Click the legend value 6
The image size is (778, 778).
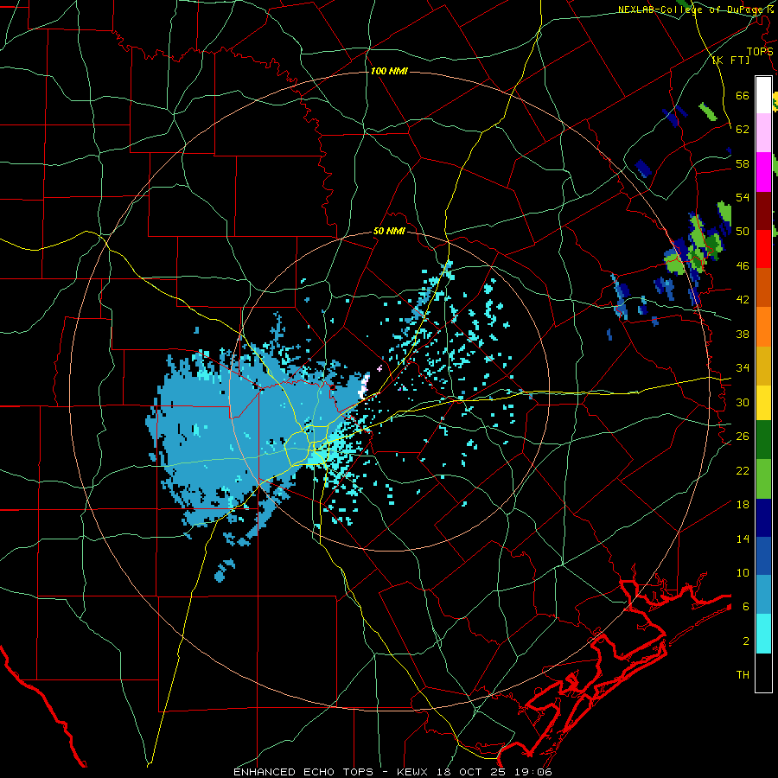tap(745, 607)
